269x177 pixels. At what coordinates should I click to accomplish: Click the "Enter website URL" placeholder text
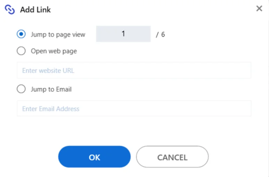click(x=48, y=71)
